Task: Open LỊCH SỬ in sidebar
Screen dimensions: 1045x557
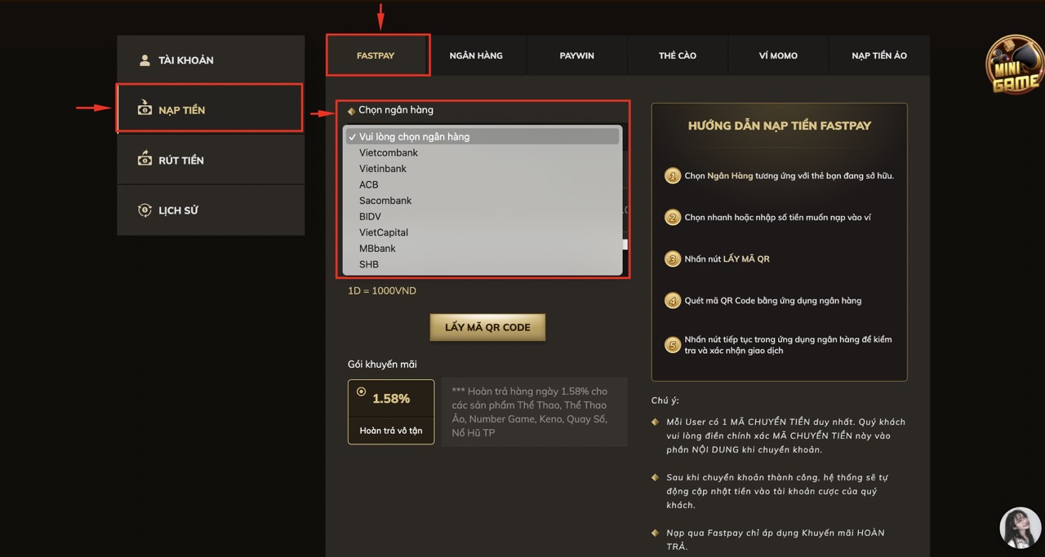Action: tap(211, 210)
